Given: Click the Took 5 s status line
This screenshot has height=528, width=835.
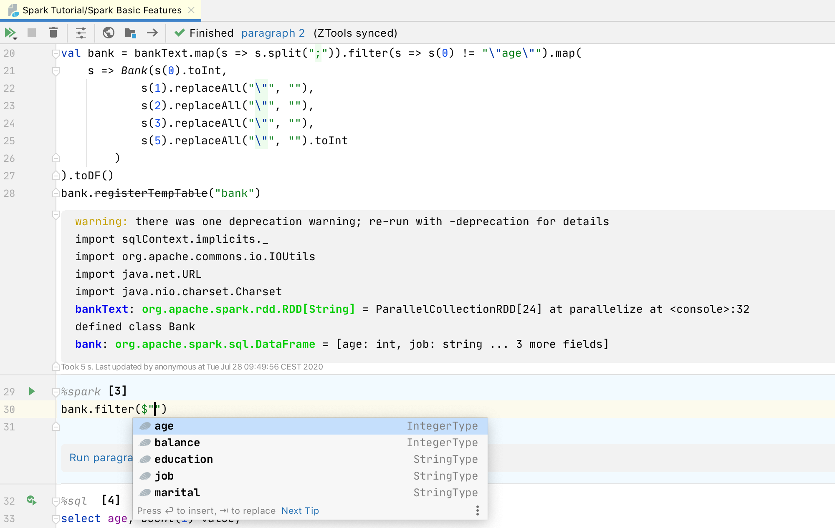Looking at the screenshot, I should [x=192, y=367].
